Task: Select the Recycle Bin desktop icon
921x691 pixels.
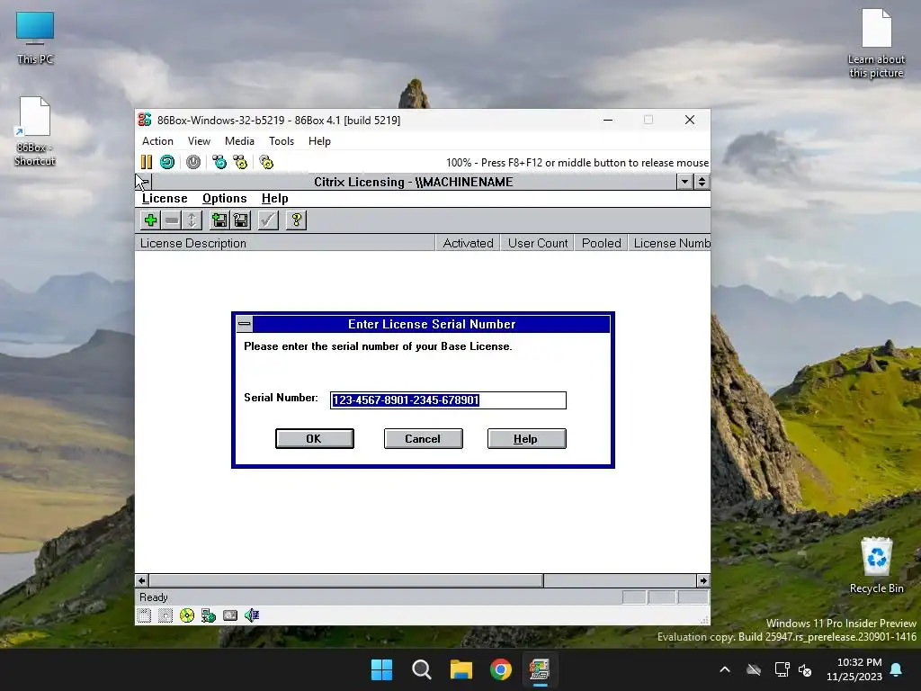Action: point(876,565)
